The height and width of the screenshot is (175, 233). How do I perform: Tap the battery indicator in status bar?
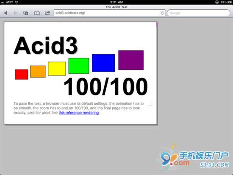[229, 2]
